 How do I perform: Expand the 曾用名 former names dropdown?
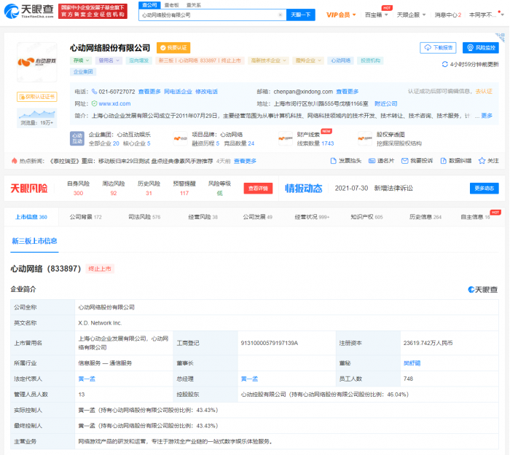pyautogui.click(x=109, y=61)
